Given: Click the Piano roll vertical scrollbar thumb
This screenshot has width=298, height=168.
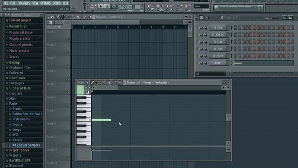Looking at the screenshot, I should [x=228, y=117].
